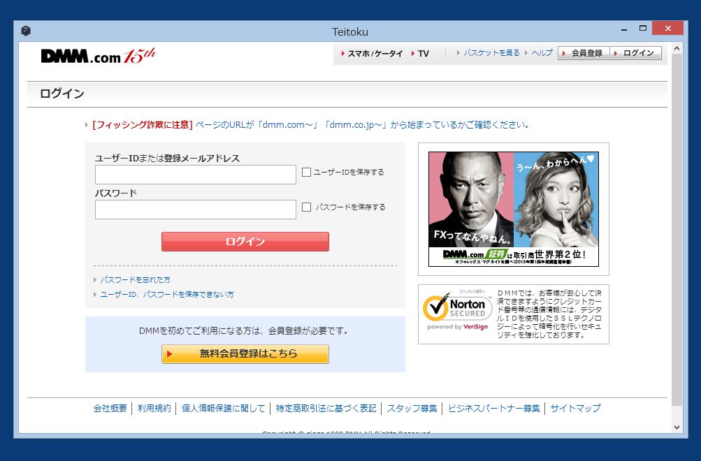Close the Teitoku window
Image resolution: width=701 pixels, height=461 pixels.
[668, 28]
